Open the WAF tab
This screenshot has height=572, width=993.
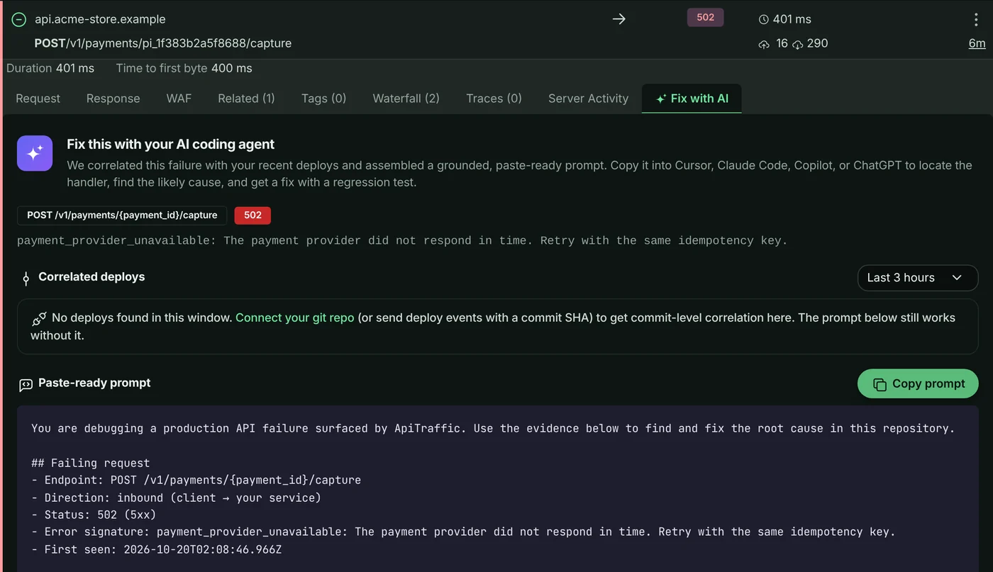[179, 99]
